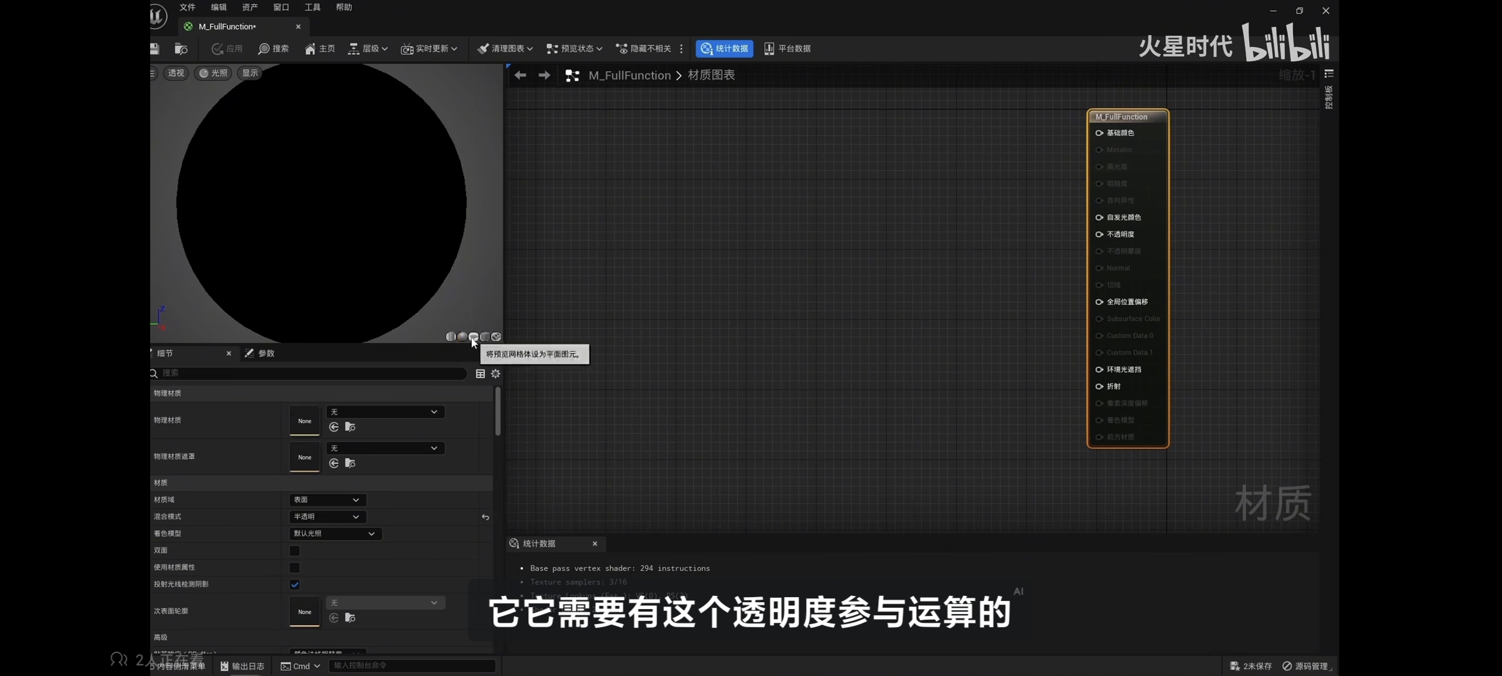Use selected asset for 物理材质遮罩
1502x676 pixels.
(334, 463)
